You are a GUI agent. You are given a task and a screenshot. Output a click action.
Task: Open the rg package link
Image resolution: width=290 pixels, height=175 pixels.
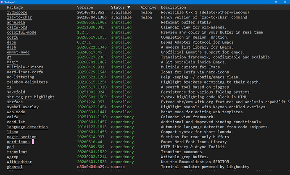pyautogui.click(x=9, y=87)
